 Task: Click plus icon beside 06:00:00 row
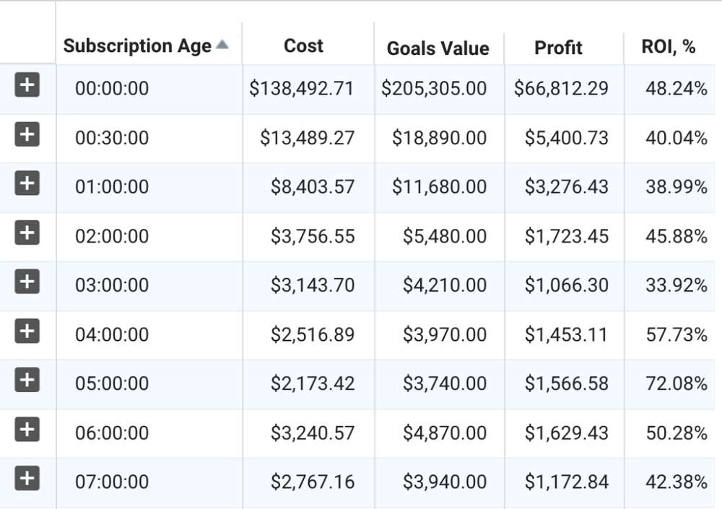pos(27,430)
